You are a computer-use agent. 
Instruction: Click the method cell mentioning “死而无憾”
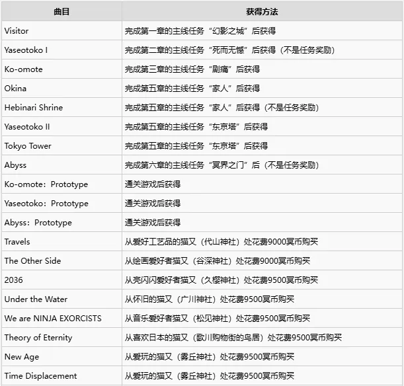262,50
